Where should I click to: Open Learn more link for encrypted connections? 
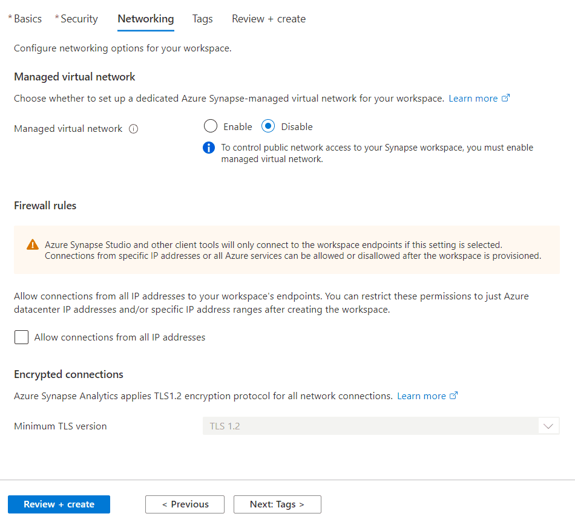(x=421, y=396)
